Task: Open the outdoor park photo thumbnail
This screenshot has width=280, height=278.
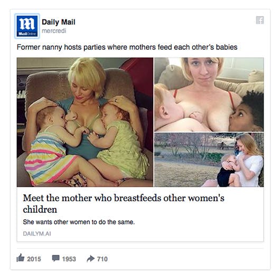Action: point(209,160)
